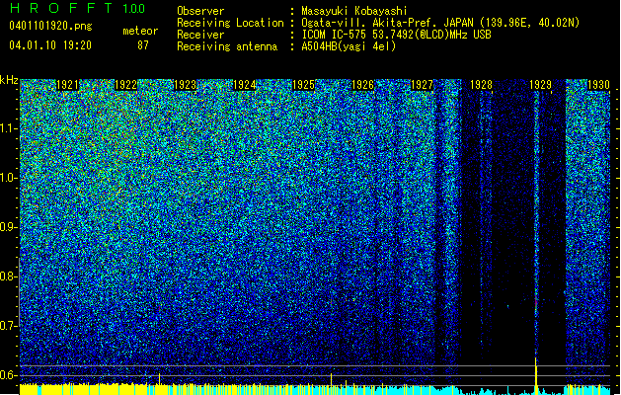Click the meteor label
This screenshot has width=621, height=395.
tap(140, 31)
